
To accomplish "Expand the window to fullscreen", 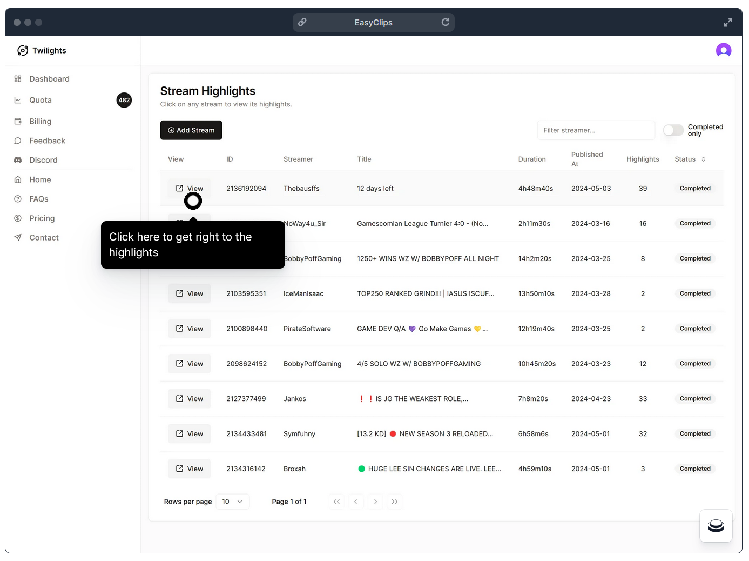I will pos(728,22).
